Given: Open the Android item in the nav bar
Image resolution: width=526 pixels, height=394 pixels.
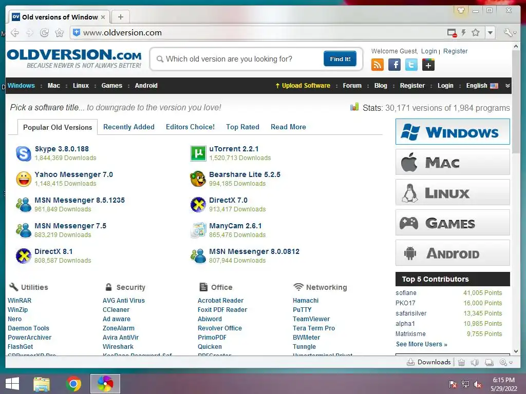Looking at the screenshot, I should point(146,86).
